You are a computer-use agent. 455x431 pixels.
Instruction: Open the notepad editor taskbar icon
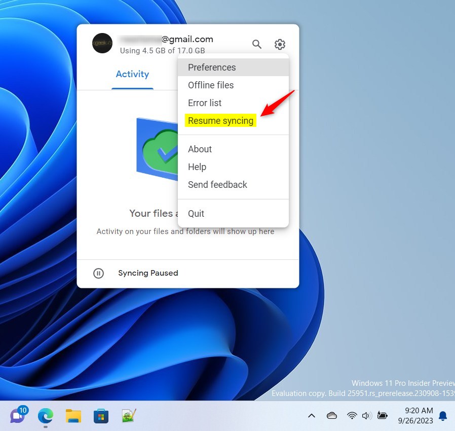click(x=129, y=416)
